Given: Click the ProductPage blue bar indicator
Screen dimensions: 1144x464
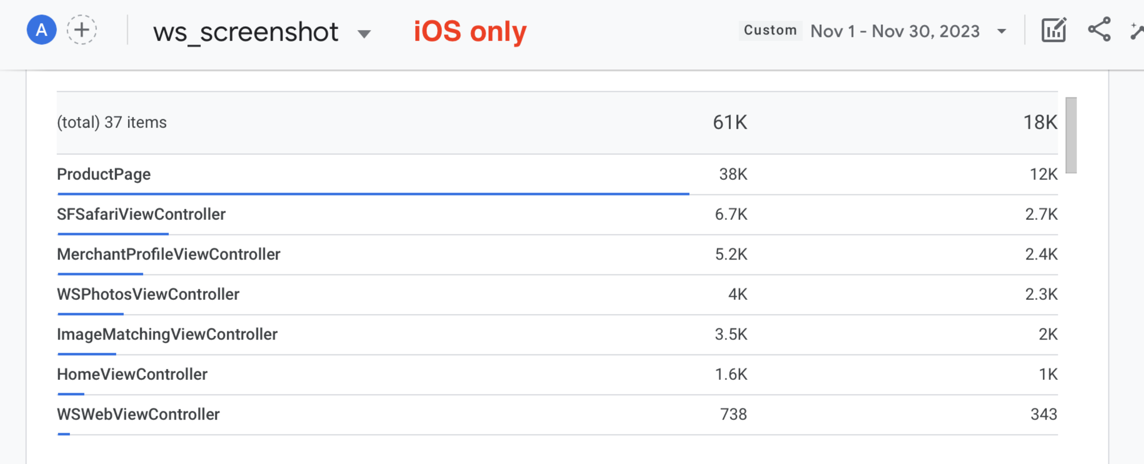Looking at the screenshot, I should pos(373,194).
